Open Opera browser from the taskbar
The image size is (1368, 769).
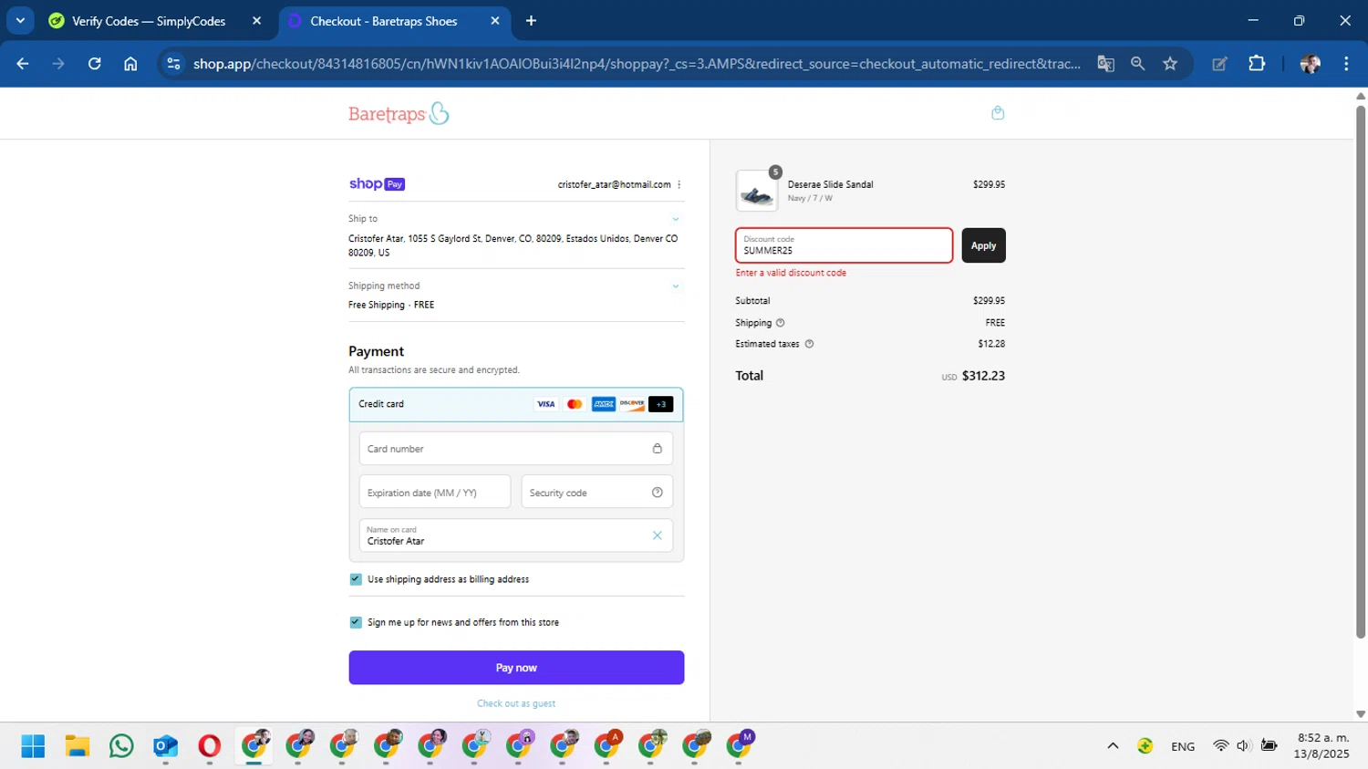[x=209, y=746]
